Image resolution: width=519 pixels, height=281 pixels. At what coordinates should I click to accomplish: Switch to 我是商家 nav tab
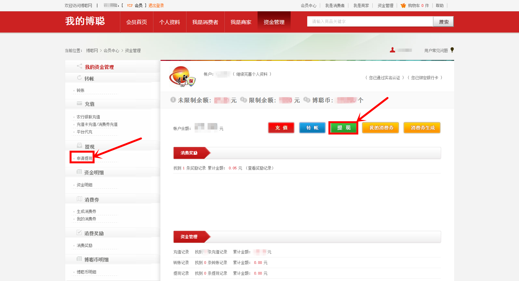coord(241,22)
